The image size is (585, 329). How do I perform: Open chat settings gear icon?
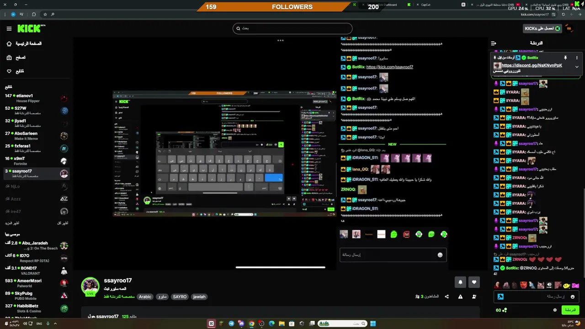555,310
